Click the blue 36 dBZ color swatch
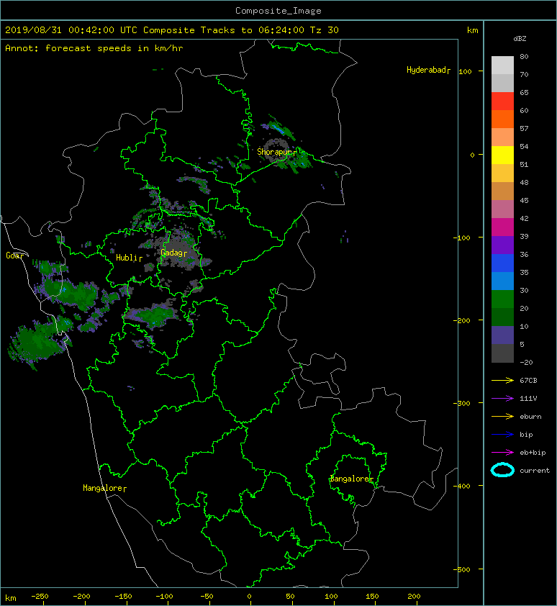This screenshot has width=557, height=606. click(502, 263)
